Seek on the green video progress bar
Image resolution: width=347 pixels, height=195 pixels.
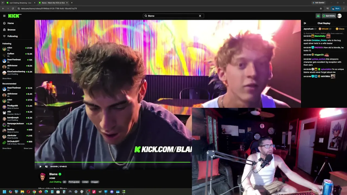pyautogui.click(x=113, y=162)
